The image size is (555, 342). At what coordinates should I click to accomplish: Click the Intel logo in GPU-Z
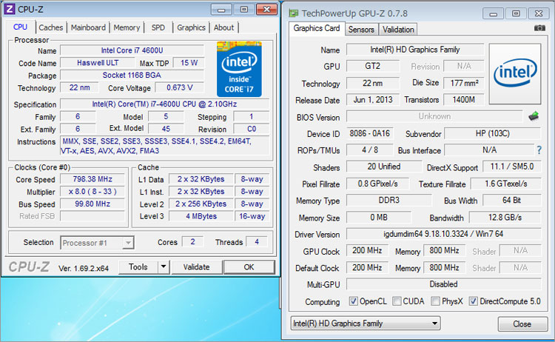(515, 73)
